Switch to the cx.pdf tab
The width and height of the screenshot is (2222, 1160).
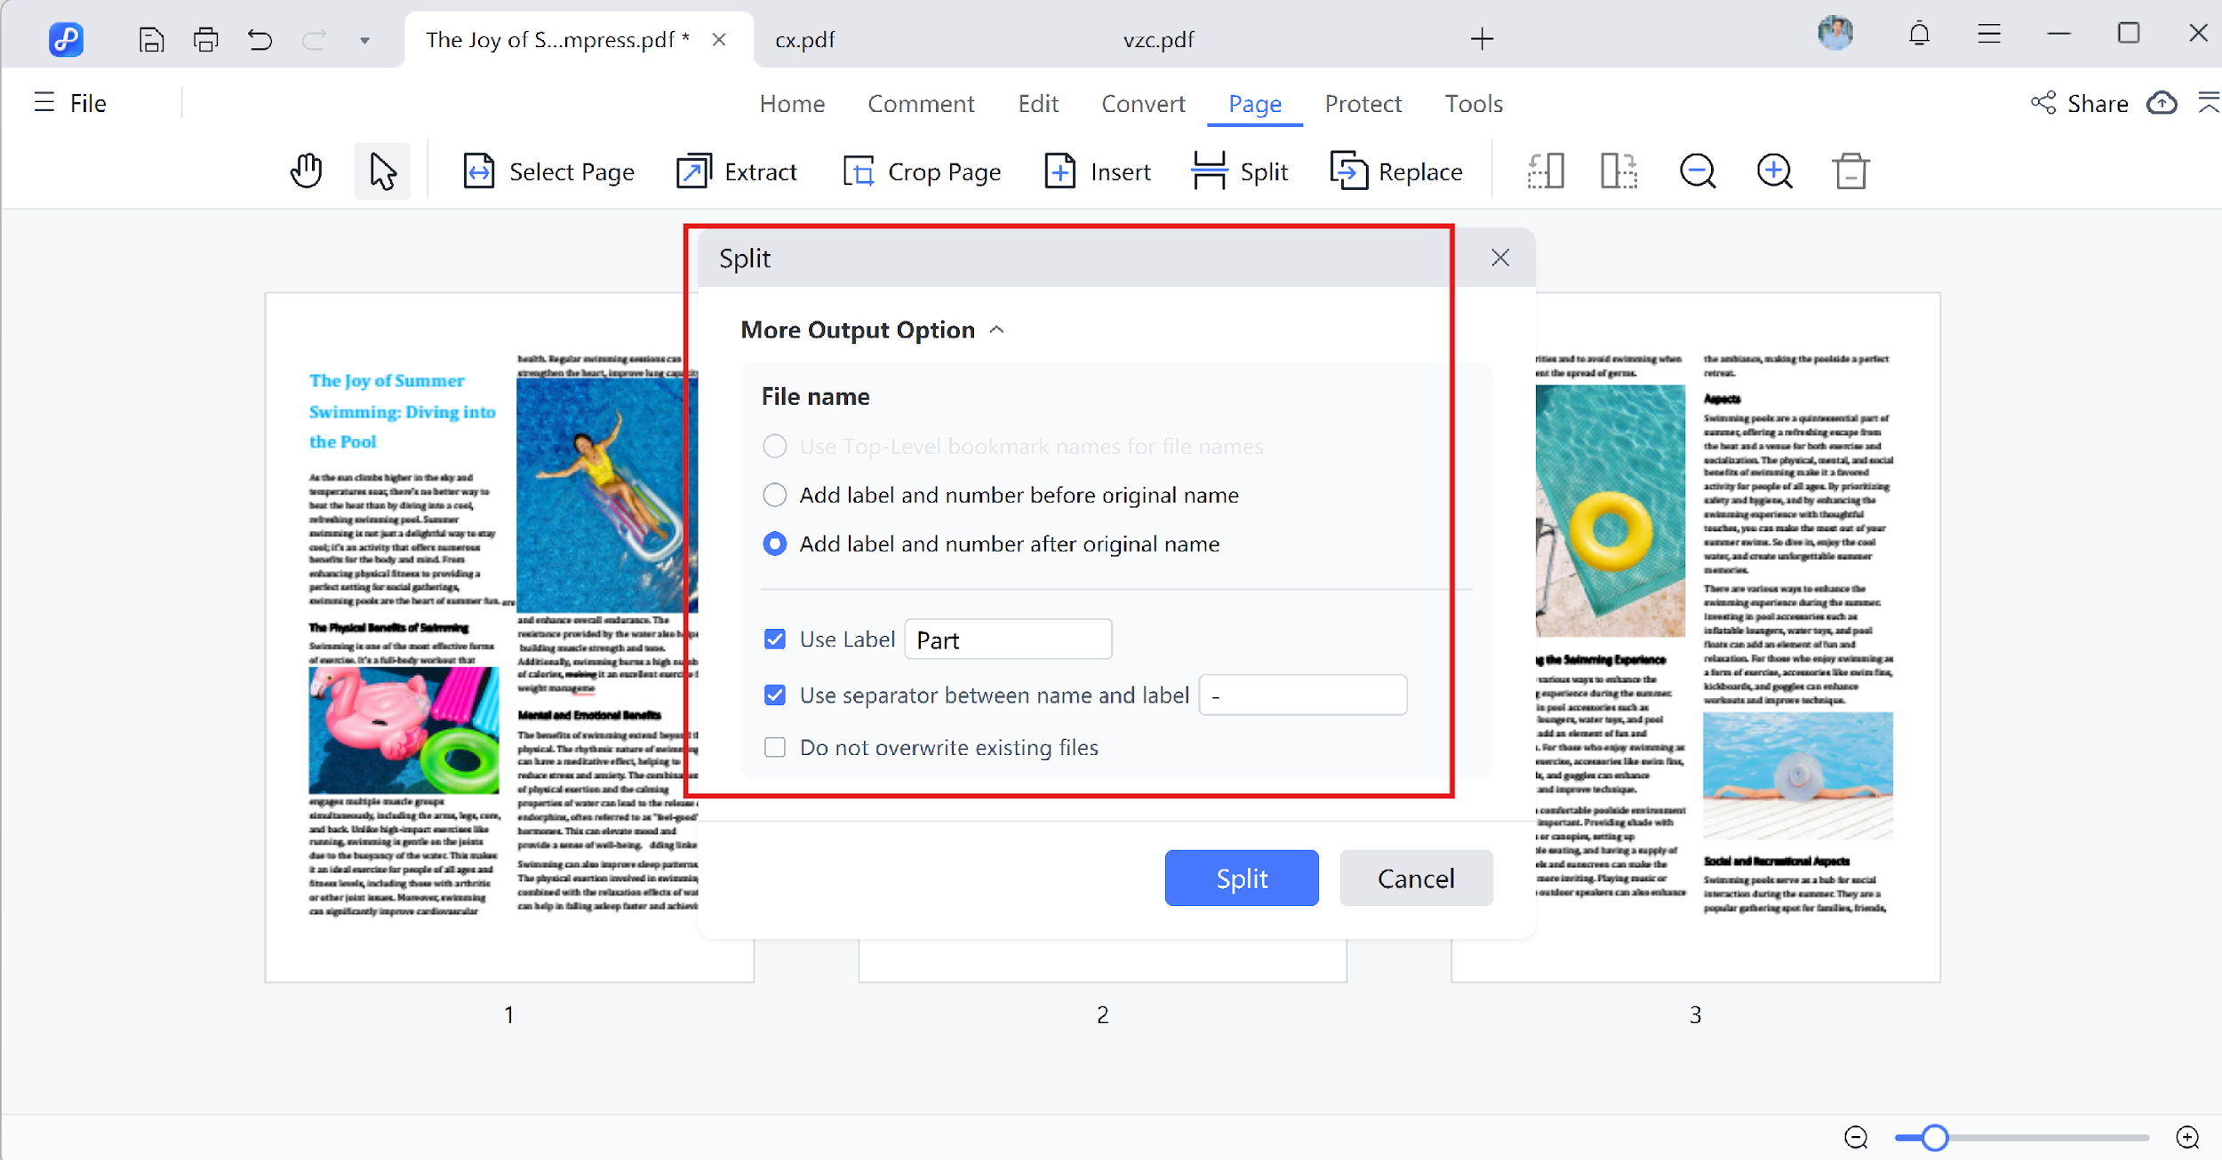tap(803, 39)
